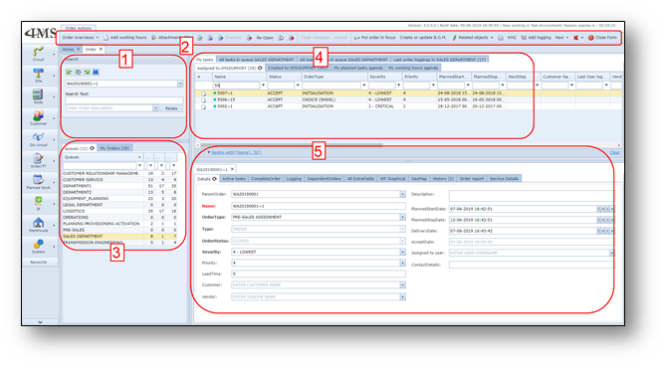The image size is (667, 368).
Task: Open the Order overviews dropdown
Action: pos(80,38)
